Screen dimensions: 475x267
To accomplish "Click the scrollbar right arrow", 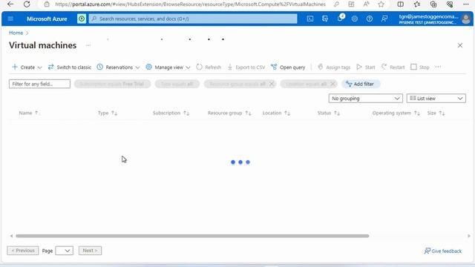I will click(x=468, y=236).
